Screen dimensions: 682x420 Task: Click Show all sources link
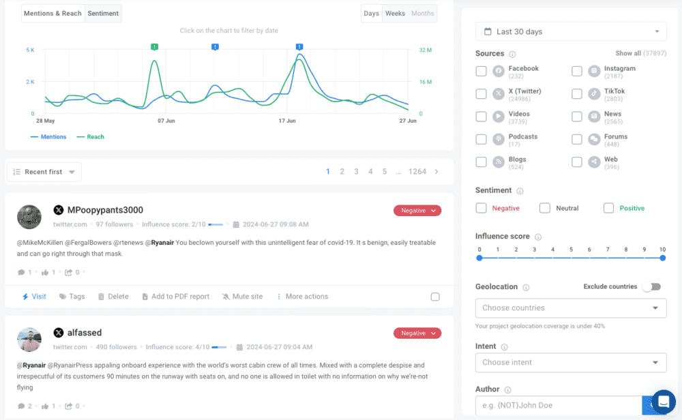click(640, 53)
